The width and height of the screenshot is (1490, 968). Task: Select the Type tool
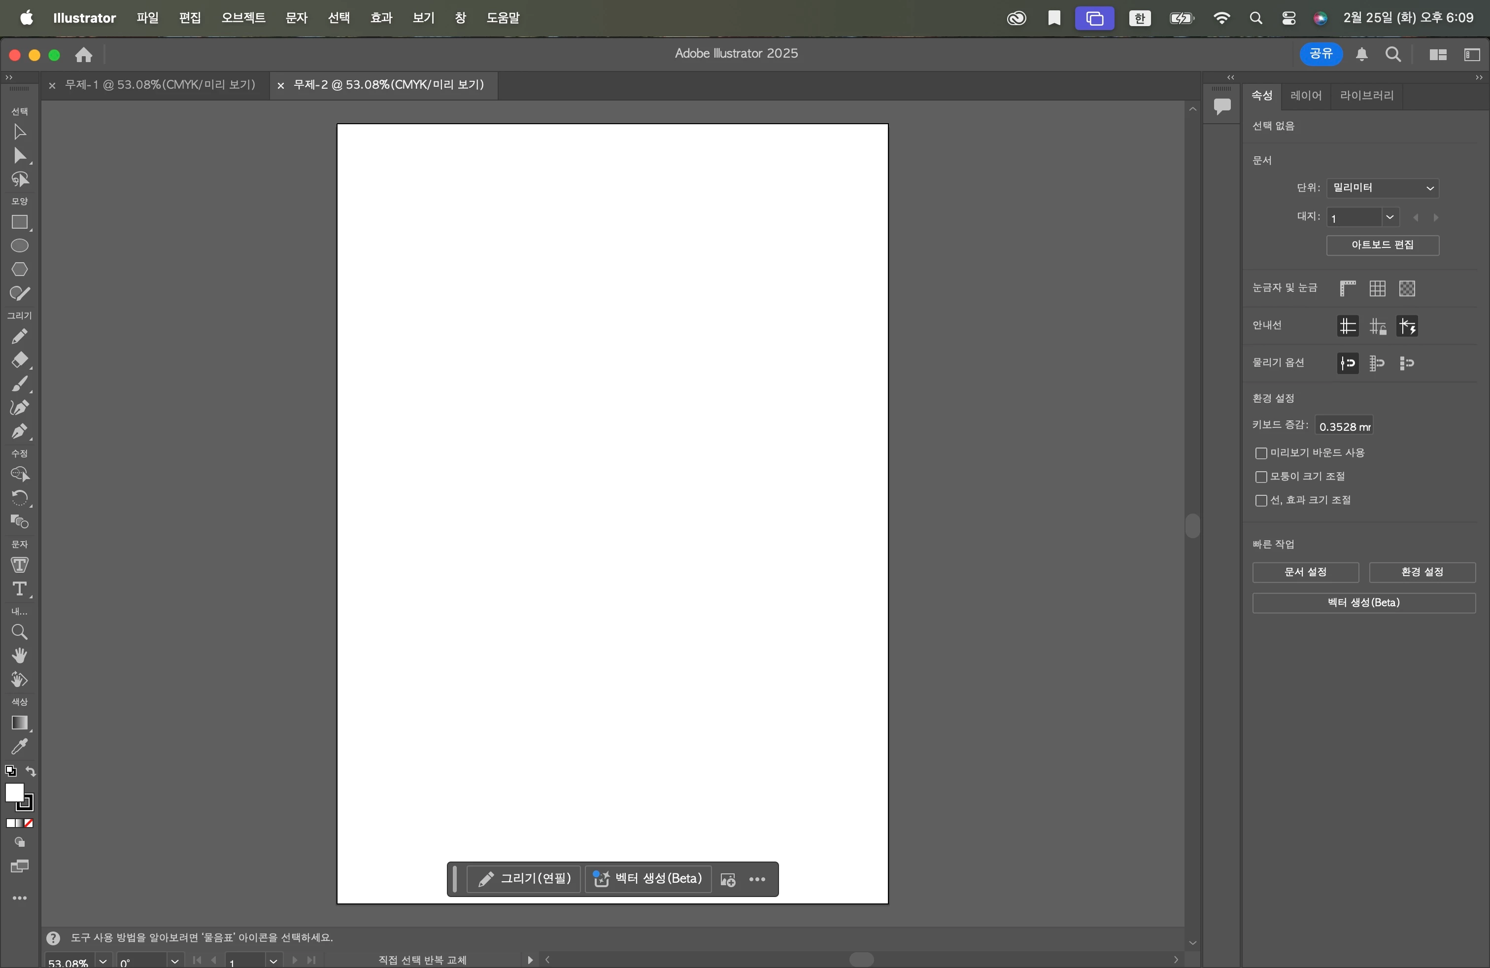(19, 589)
